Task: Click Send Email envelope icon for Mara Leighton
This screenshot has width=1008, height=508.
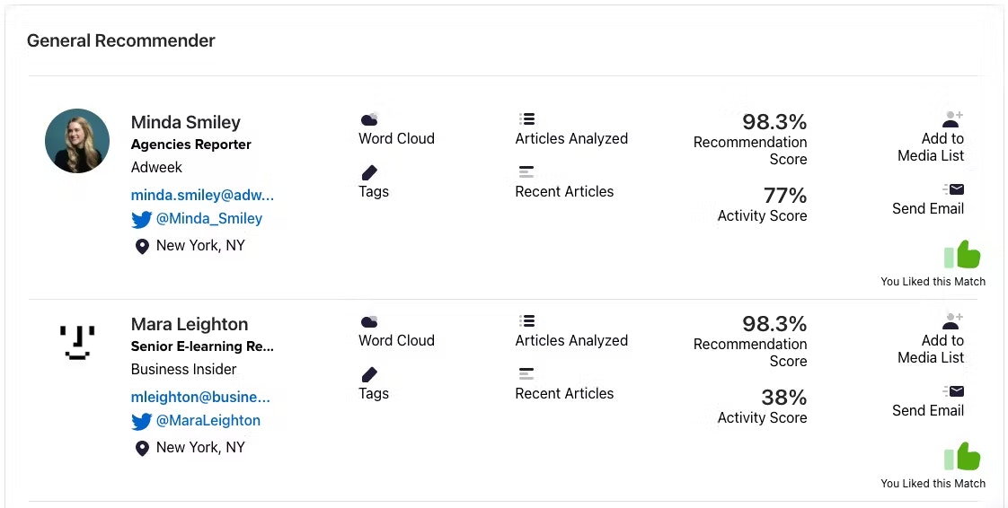Action: coord(953,391)
